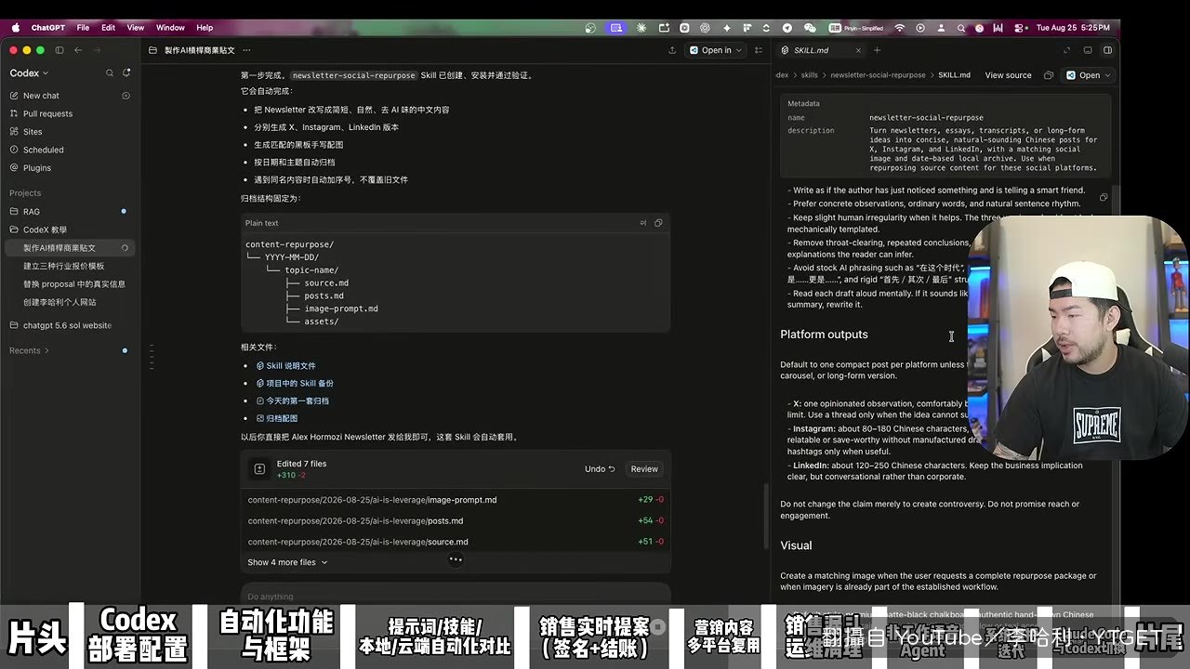This screenshot has width=1190, height=669.
Task: Open the preview pane Open dropdown
Action: (x=1089, y=75)
